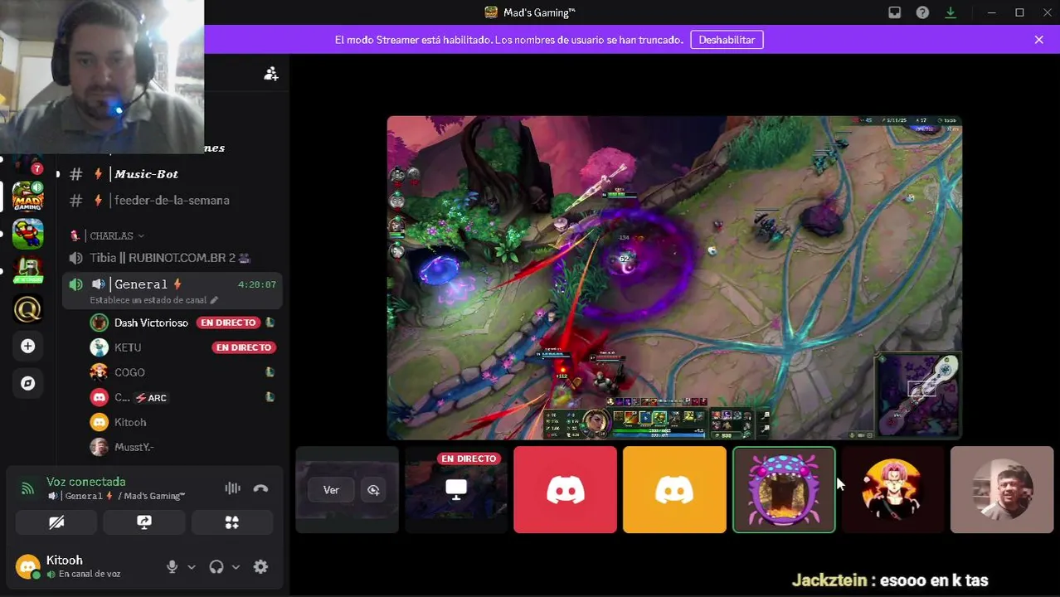Select the red Discord avatar tile

click(x=565, y=490)
